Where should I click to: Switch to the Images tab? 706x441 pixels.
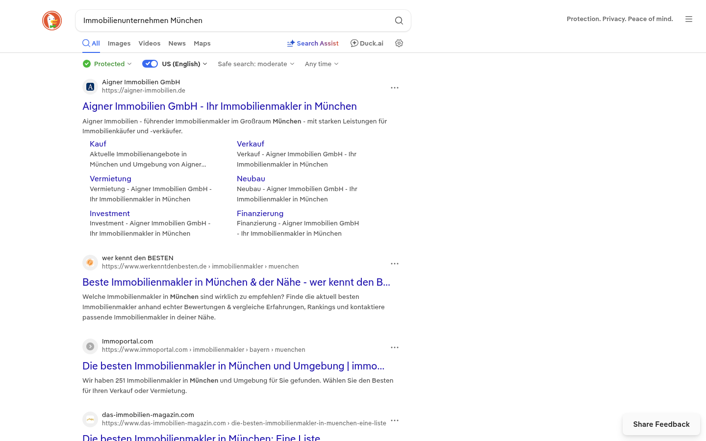coord(119,43)
